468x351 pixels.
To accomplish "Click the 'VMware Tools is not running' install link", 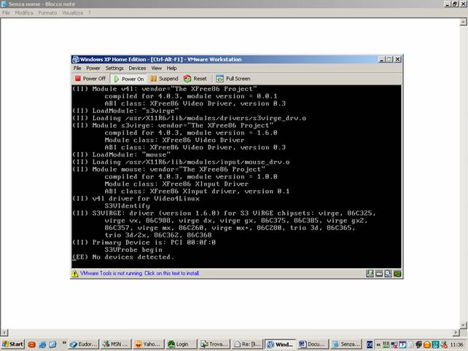I will [140, 273].
